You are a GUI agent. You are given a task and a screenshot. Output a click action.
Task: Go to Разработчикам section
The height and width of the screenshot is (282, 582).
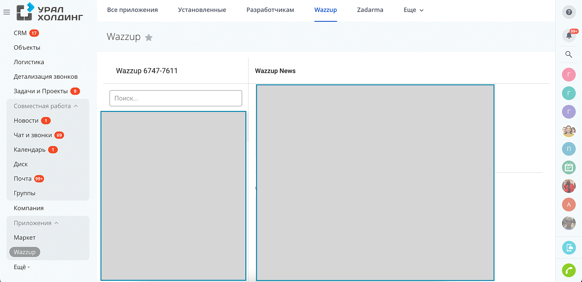(270, 10)
